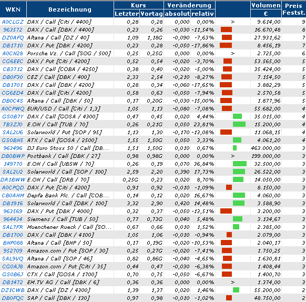Open WKN link DB0FQC
Viewport: 306px width, 302px height.
(13, 298)
